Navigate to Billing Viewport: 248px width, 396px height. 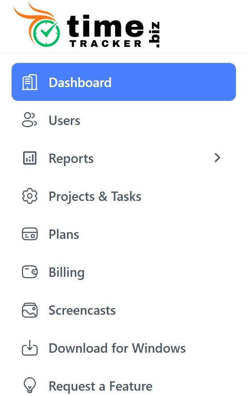[x=124, y=272]
